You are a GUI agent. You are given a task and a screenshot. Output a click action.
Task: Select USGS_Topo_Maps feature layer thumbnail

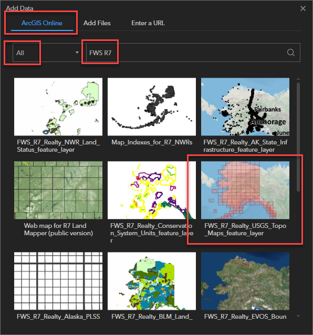(245, 190)
